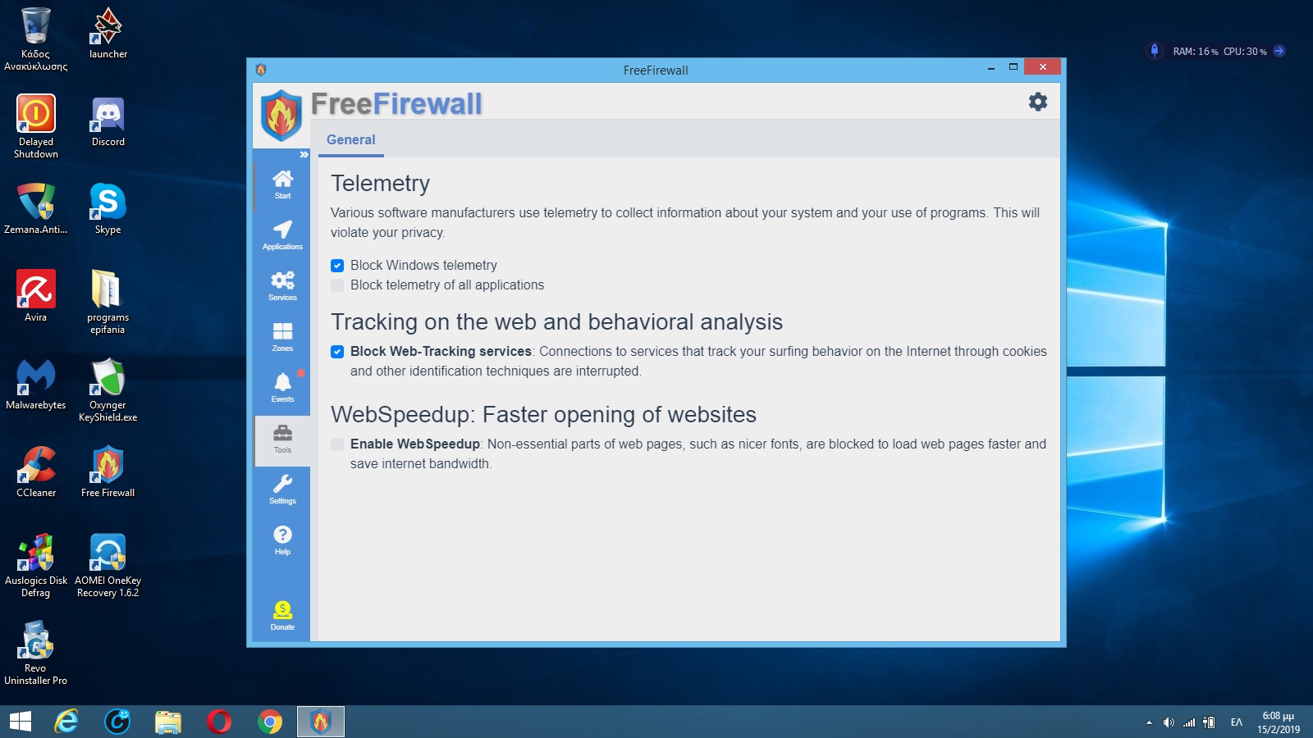Open the Start section in FreeFirewall sidebar
The width and height of the screenshot is (1313, 738).
pyautogui.click(x=282, y=185)
